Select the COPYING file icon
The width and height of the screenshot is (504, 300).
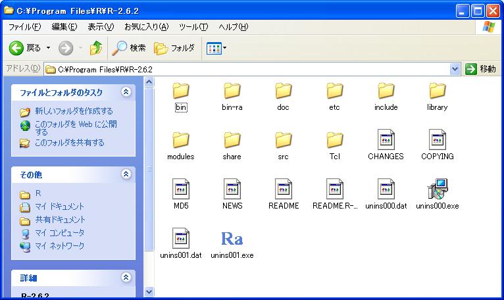click(438, 140)
